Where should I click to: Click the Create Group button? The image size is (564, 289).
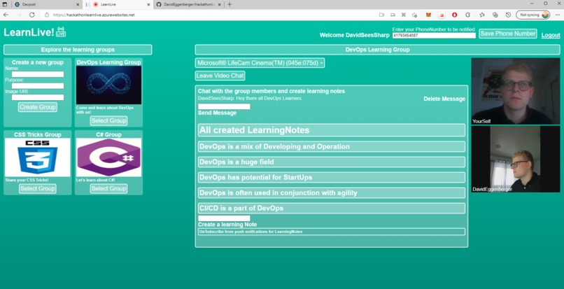[x=37, y=107]
